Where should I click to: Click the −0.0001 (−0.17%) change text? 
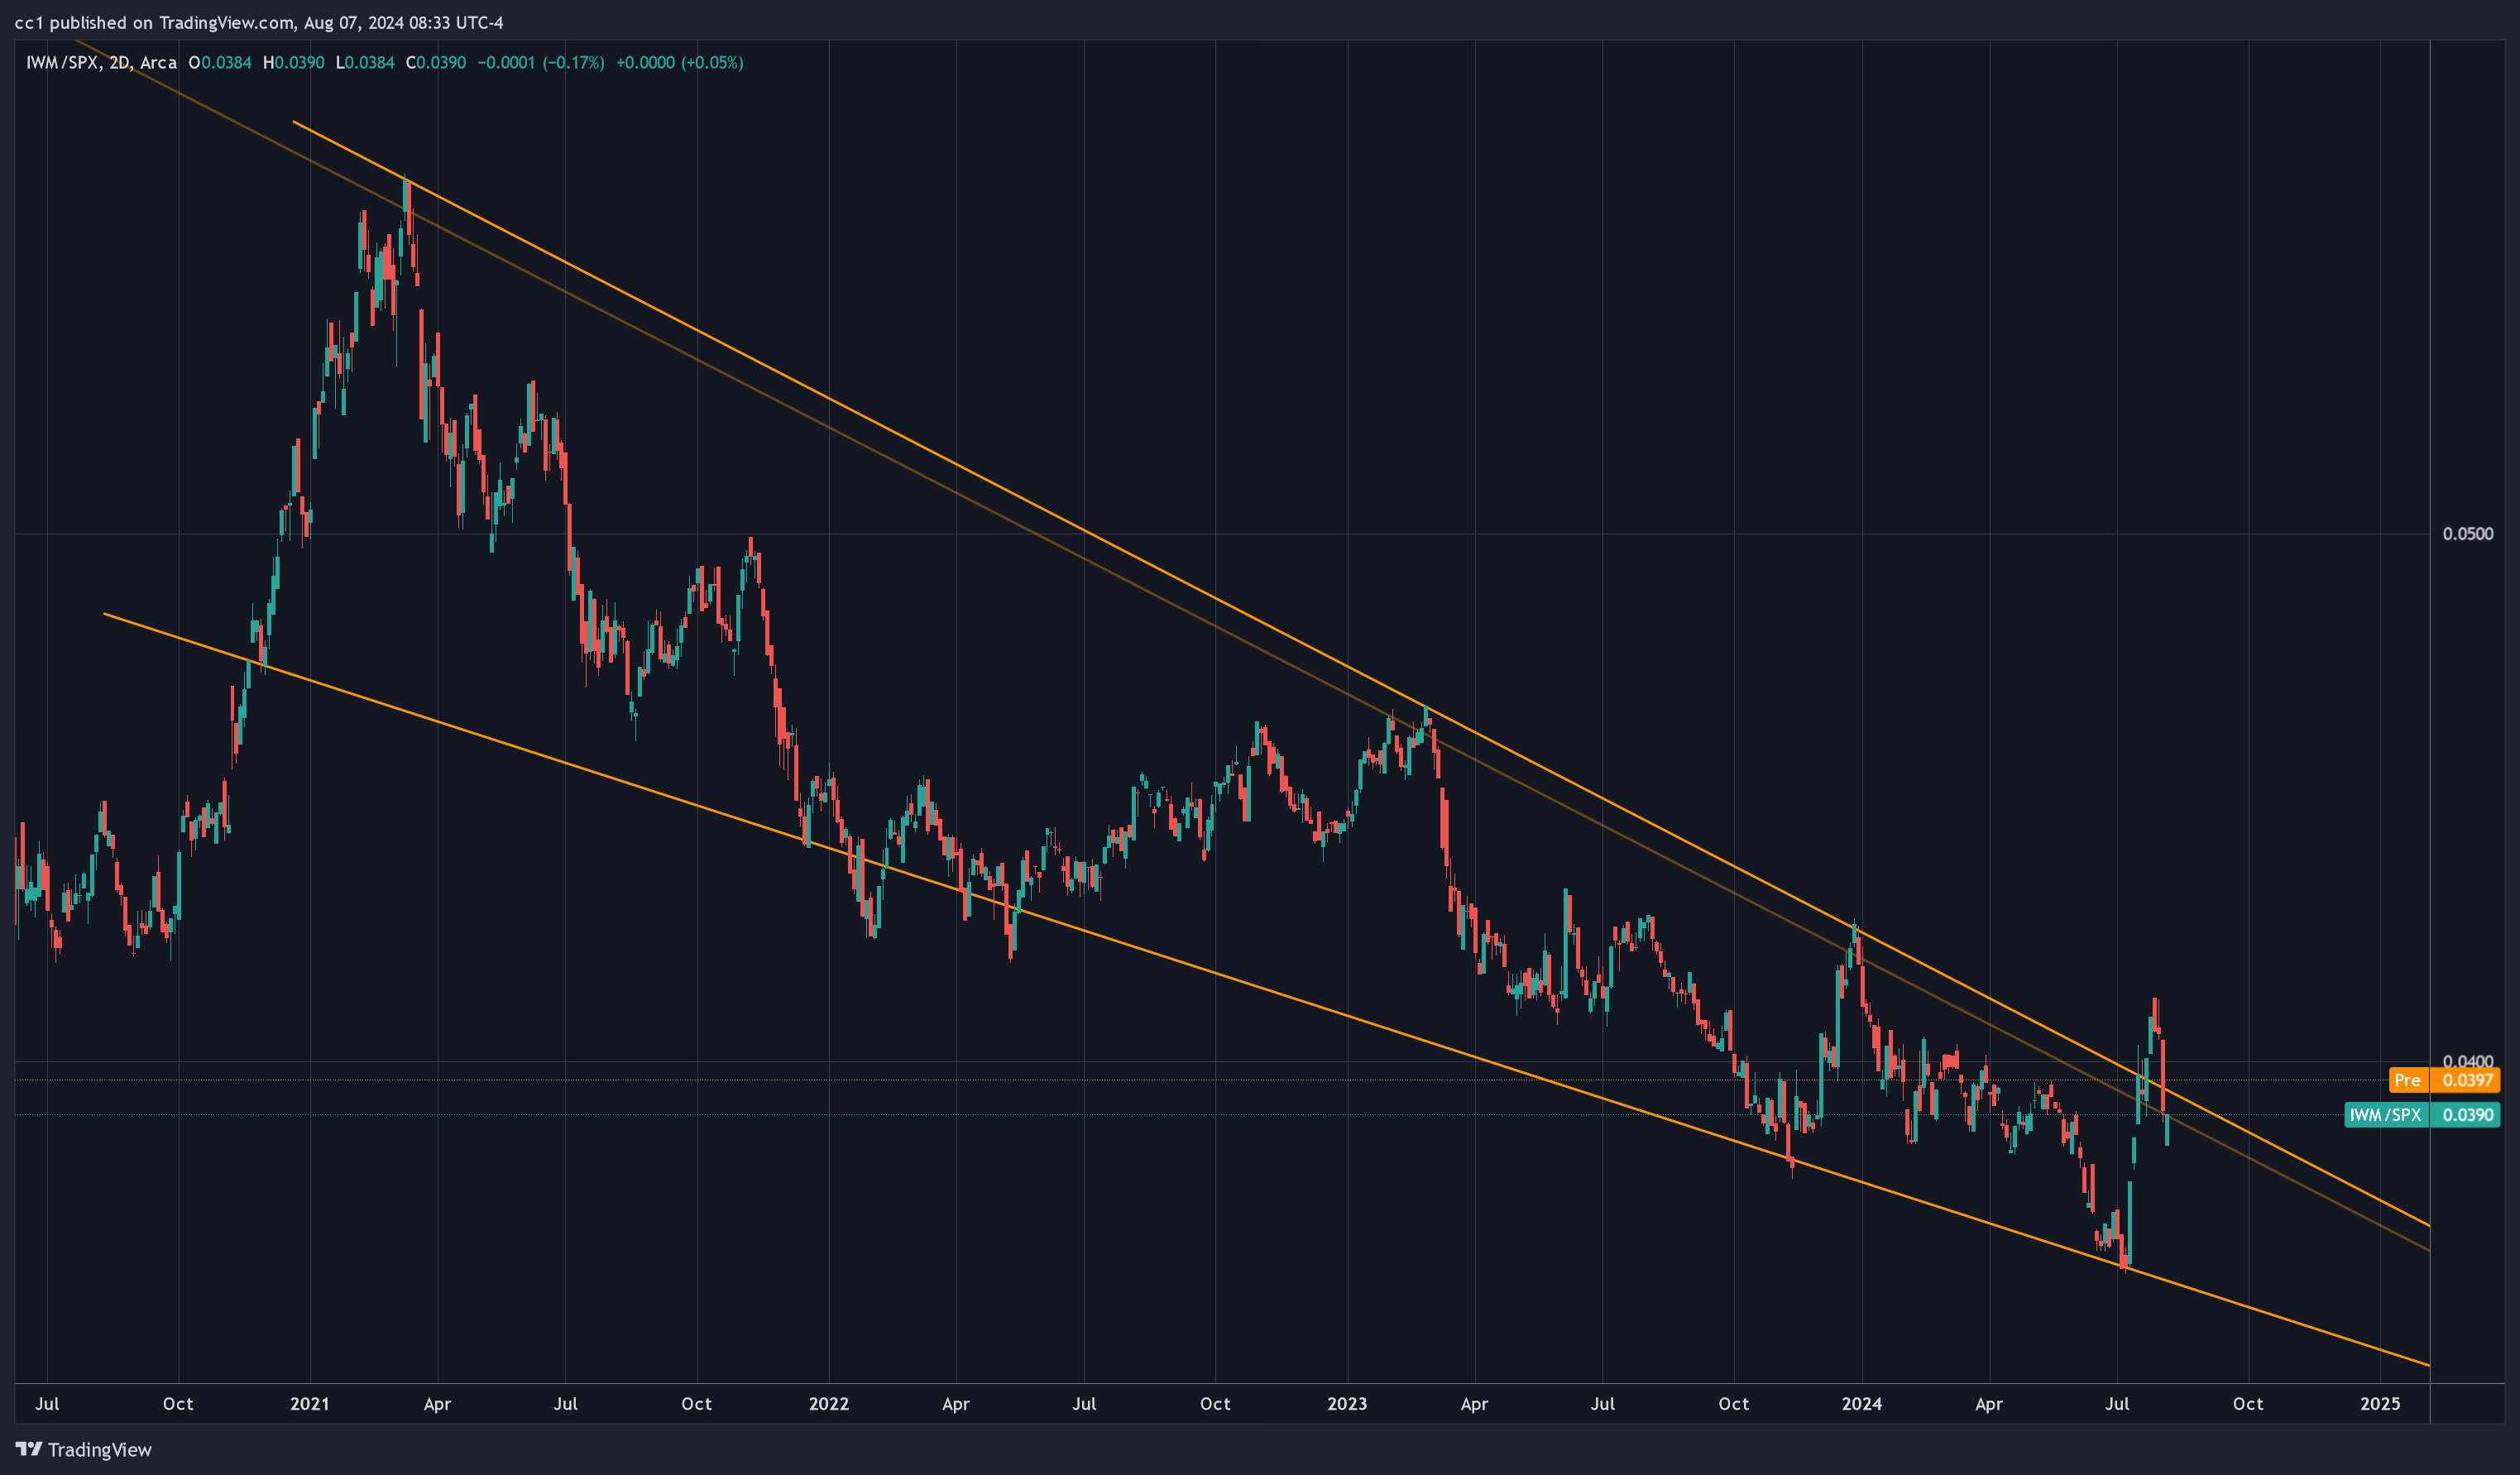tap(540, 62)
